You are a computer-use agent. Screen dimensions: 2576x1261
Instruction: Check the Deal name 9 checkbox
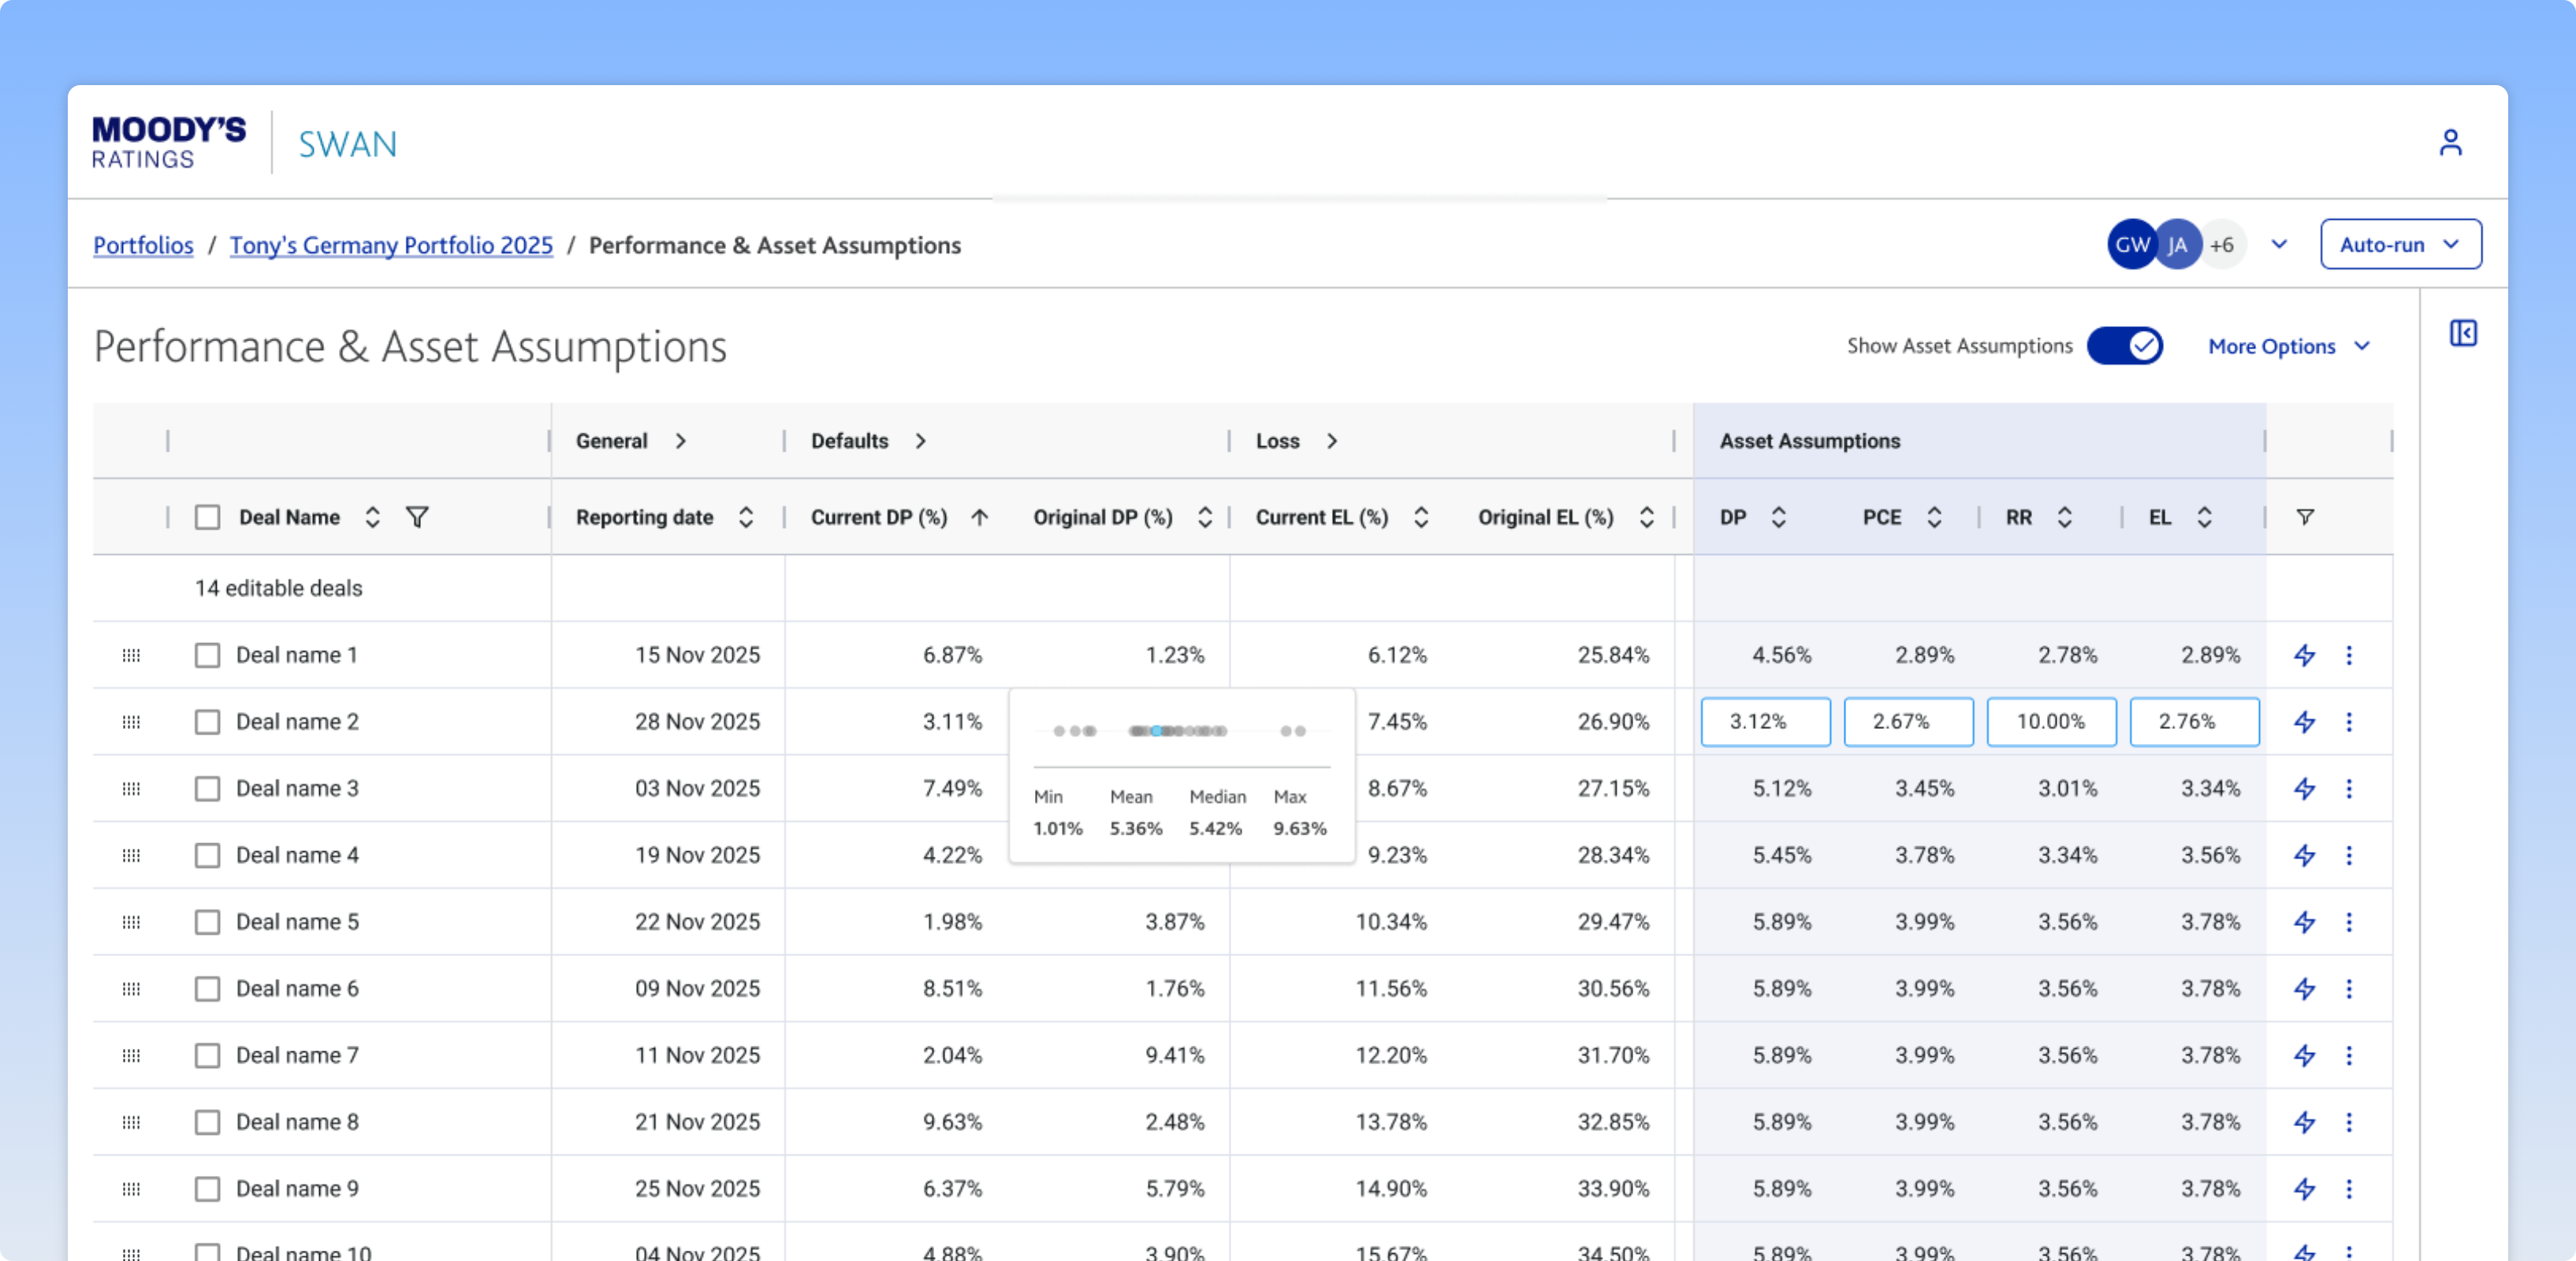(x=207, y=1189)
